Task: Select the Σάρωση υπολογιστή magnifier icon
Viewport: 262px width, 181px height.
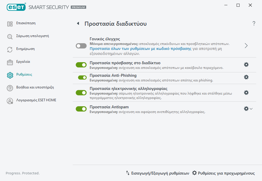Action: point(10,36)
